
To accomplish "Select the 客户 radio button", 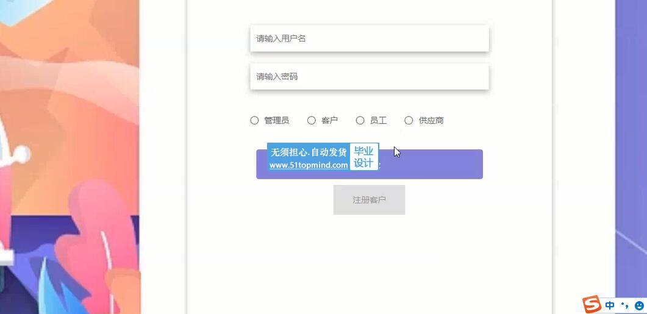I will [x=311, y=121].
